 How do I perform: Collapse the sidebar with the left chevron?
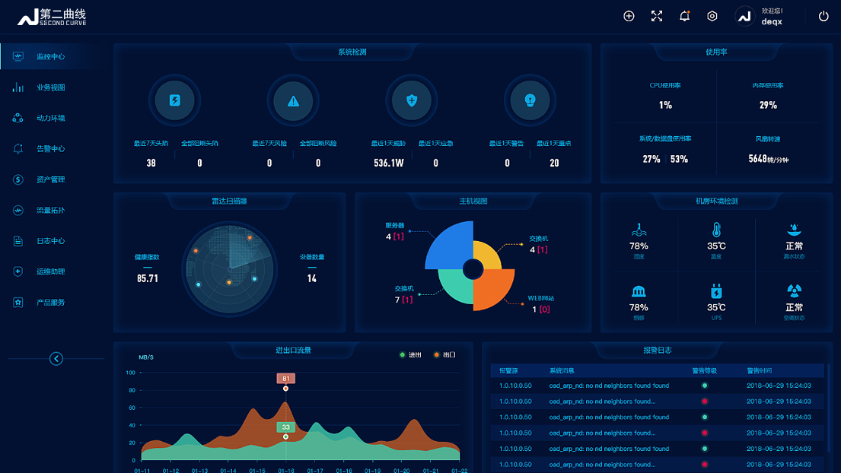tap(56, 359)
